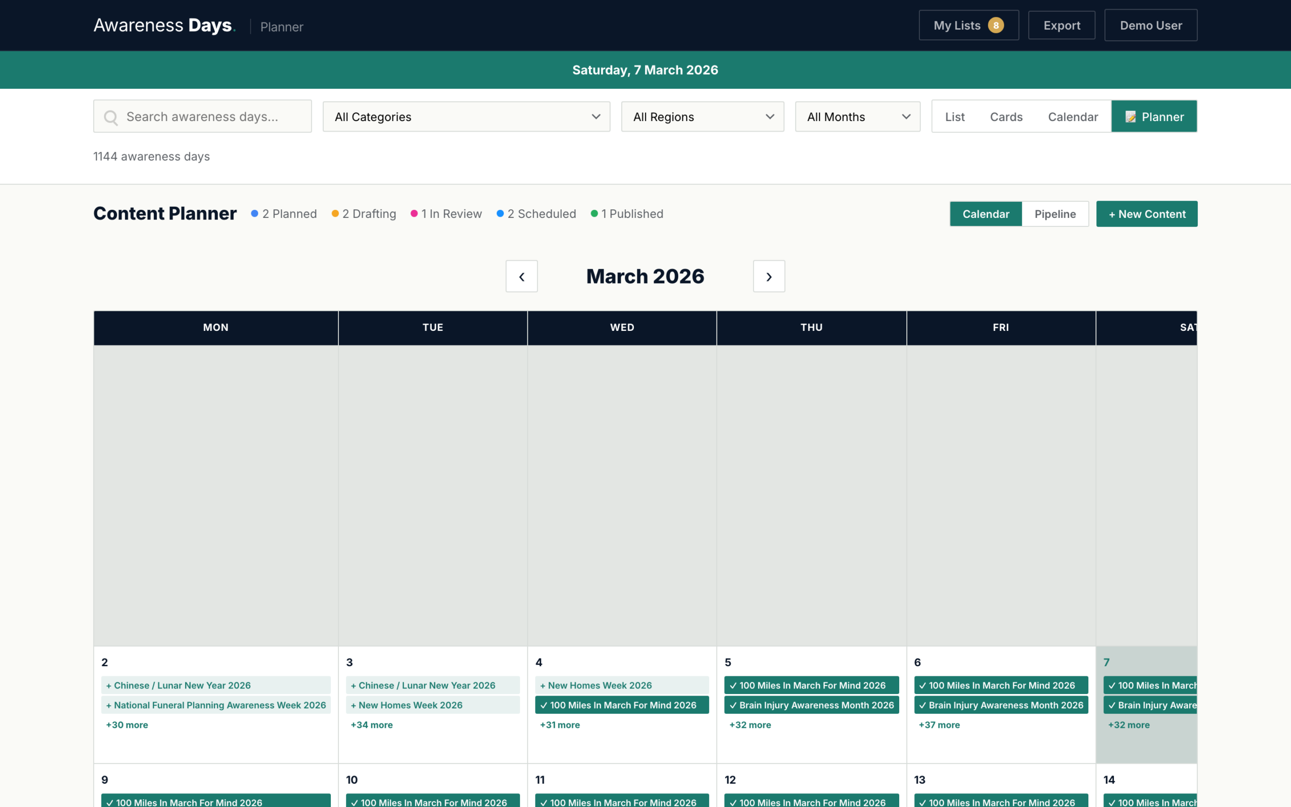This screenshot has height=807, width=1291.
Task: Toggle Calendar view in the Content Planner
Action: (x=986, y=213)
